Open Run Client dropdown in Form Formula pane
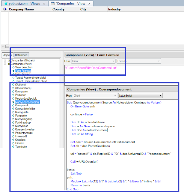This screenshot has height=192, width=184. pyautogui.click(x=93, y=61)
